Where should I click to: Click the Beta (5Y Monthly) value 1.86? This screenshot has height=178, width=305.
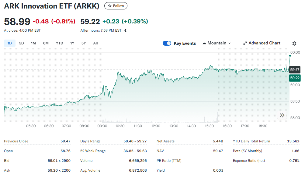[x=296, y=151]
